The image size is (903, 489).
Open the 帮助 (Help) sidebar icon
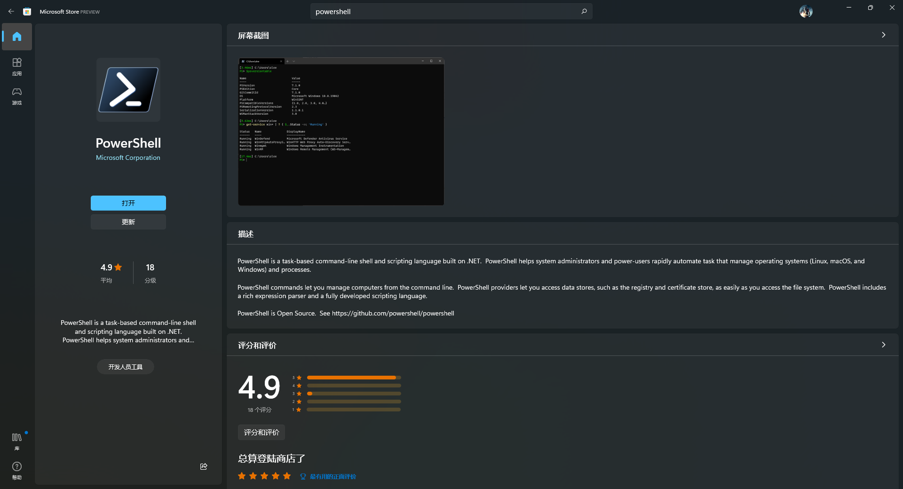click(17, 471)
